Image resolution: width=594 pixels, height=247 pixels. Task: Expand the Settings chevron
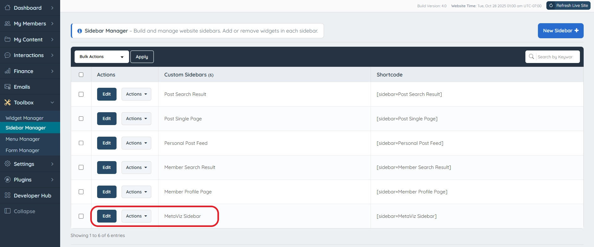pyautogui.click(x=52, y=164)
